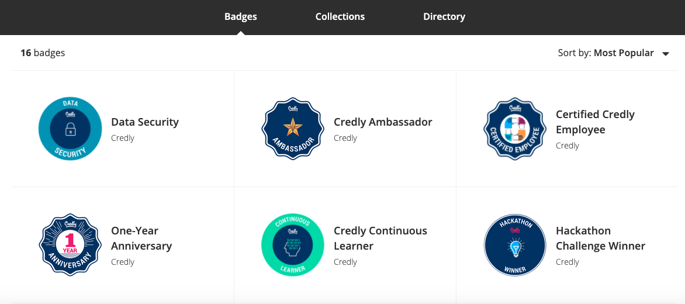The width and height of the screenshot is (685, 304).
Task: Open the Credly Ambassador title link
Action: pyautogui.click(x=383, y=122)
